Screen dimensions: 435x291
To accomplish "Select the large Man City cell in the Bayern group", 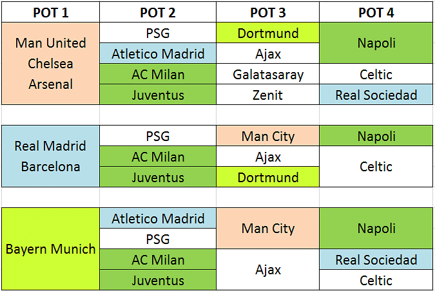I will [267, 229].
